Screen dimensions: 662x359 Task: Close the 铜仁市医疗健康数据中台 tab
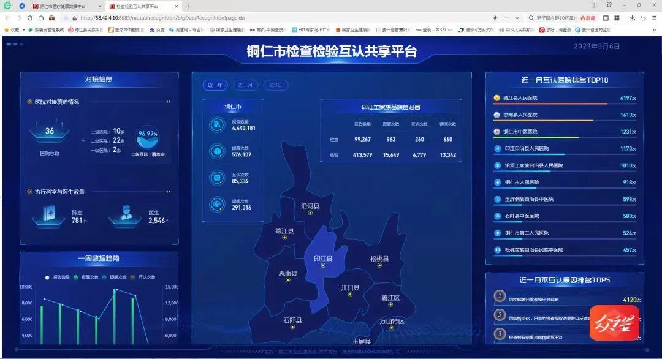tap(100, 6)
